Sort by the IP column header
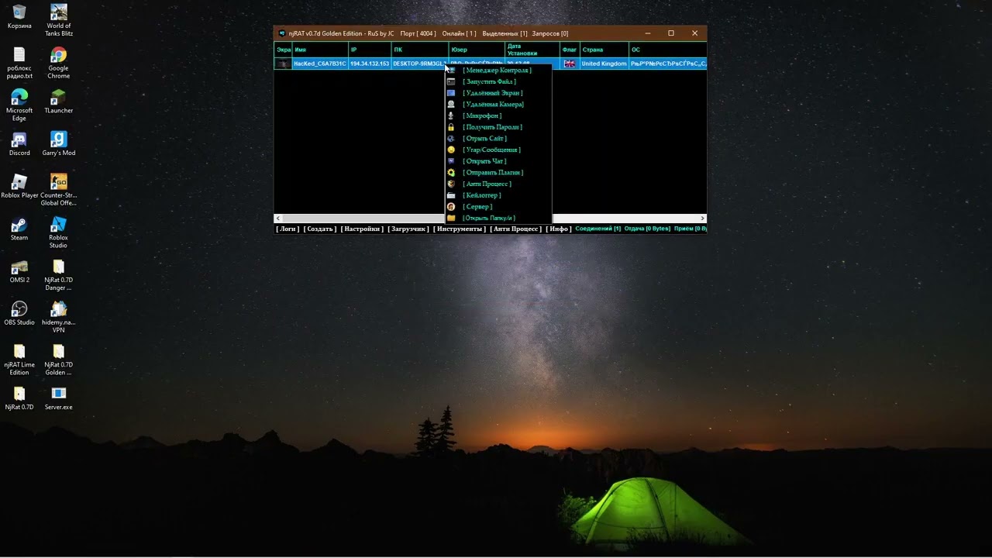The height and width of the screenshot is (558, 992). click(x=370, y=50)
